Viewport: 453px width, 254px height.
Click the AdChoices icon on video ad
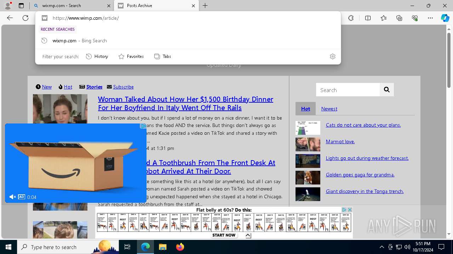(143, 126)
